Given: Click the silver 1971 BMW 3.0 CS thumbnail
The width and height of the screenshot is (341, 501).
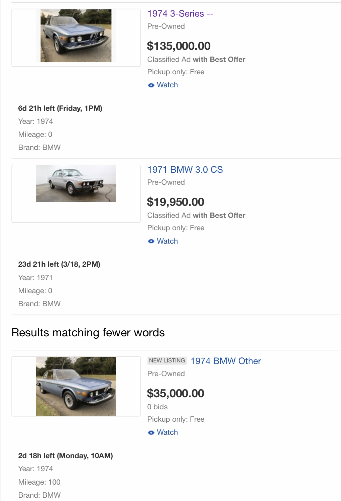Looking at the screenshot, I should click(x=76, y=183).
